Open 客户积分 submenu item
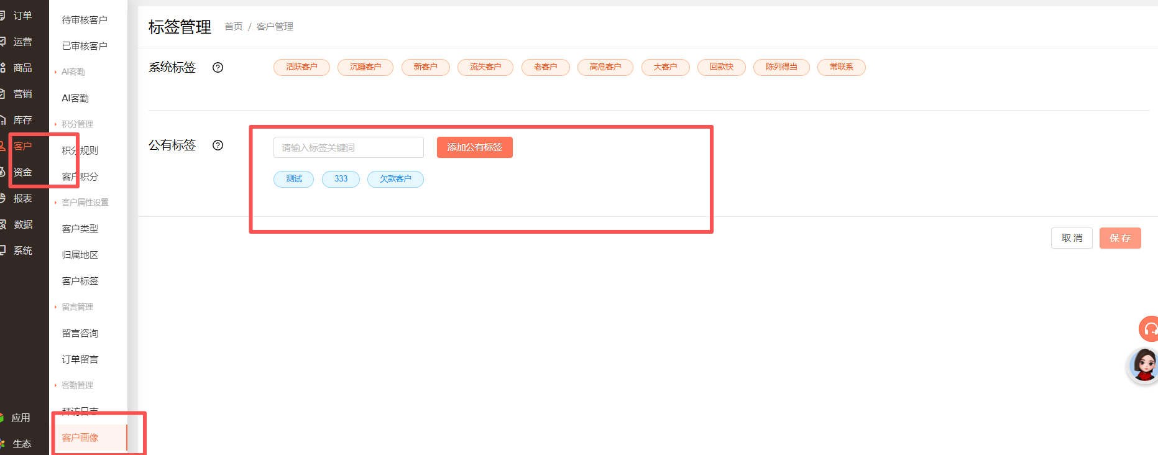This screenshot has width=1158, height=455. (80, 177)
